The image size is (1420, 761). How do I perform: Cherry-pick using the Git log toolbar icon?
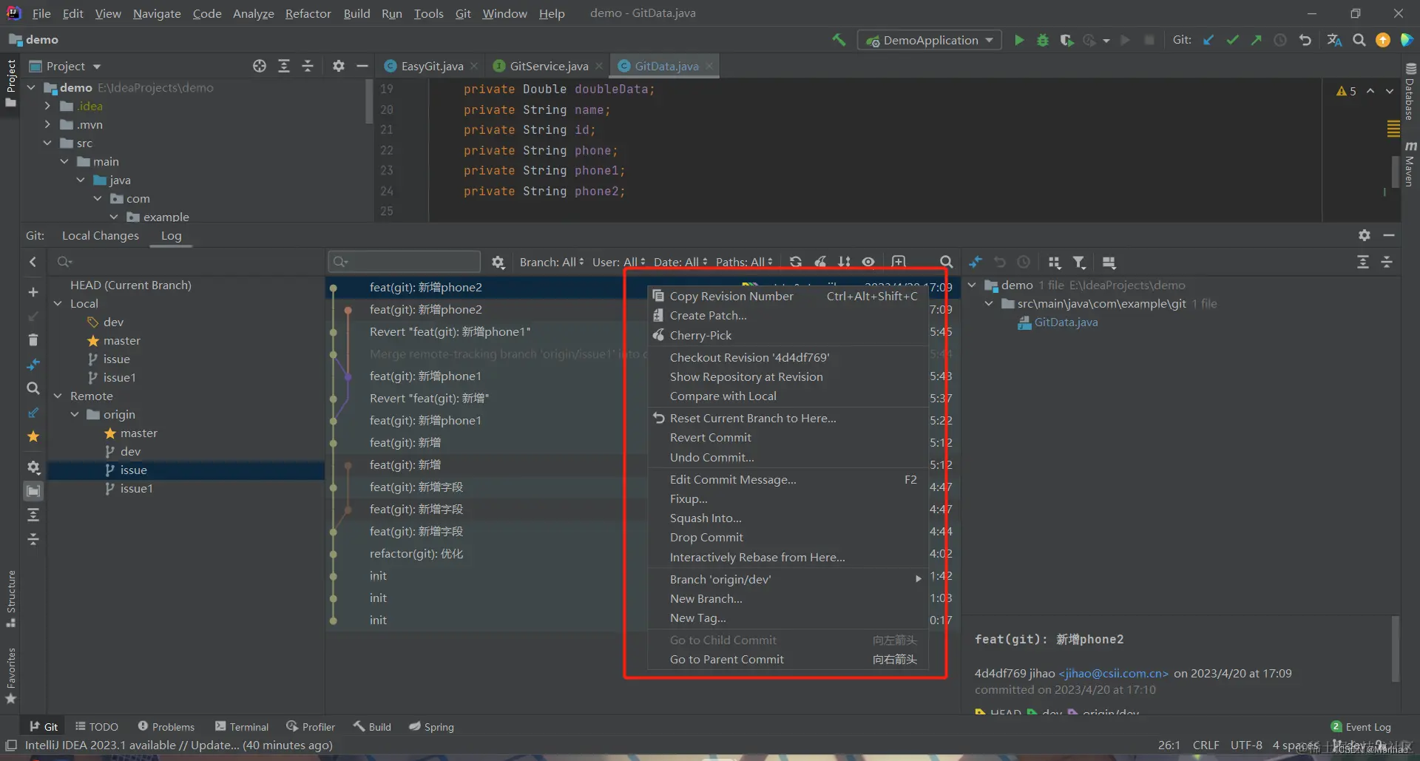click(x=820, y=262)
